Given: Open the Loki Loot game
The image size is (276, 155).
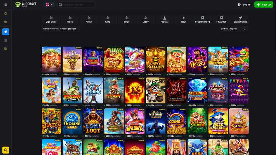Looking at the screenshot, I should pyautogui.click(x=93, y=121).
